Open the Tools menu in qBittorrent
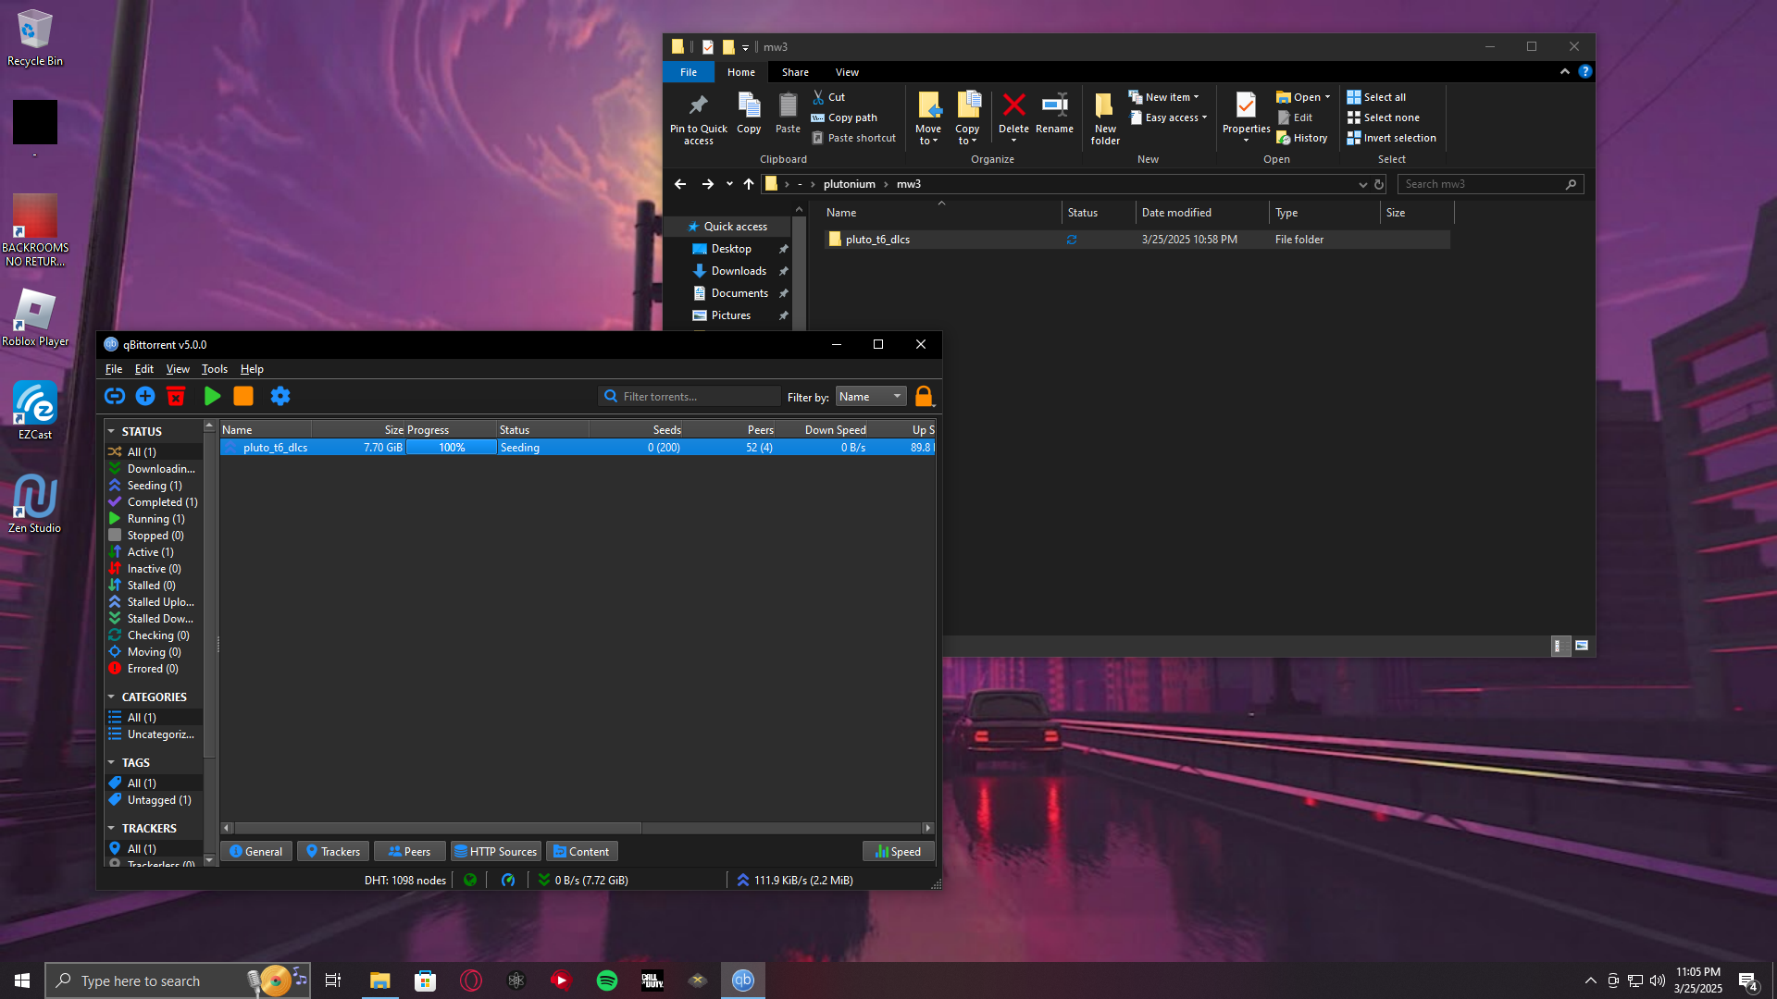The height and width of the screenshot is (999, 1777). click(215, 368)
